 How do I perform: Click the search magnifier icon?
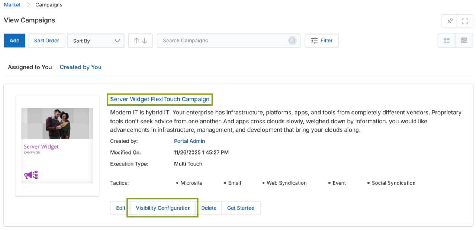click(293, 41)
